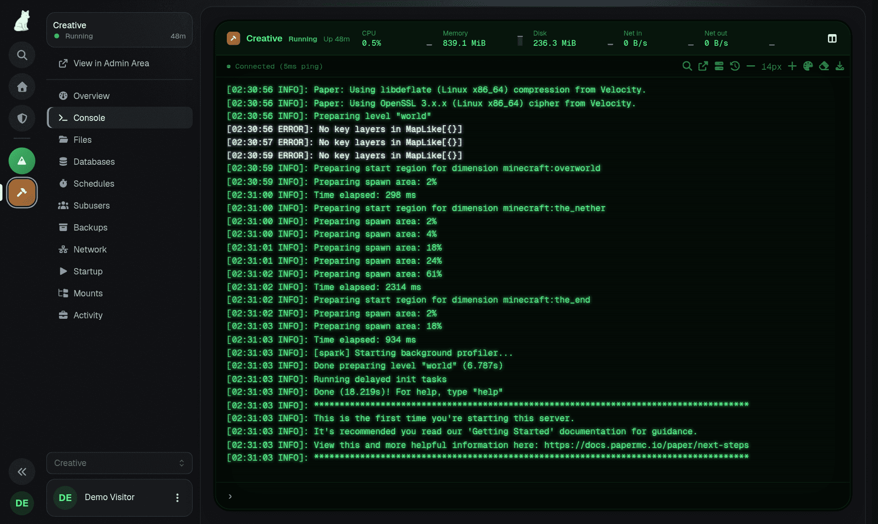Open the console history clock icon
The width and height of the screenshot is (878, 524).
point(735,66)
